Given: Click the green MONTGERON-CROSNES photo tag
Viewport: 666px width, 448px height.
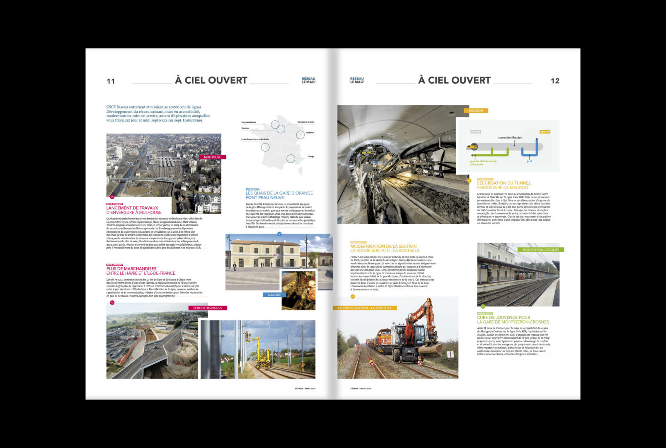Looking at the screenshot, I should 540,250.
